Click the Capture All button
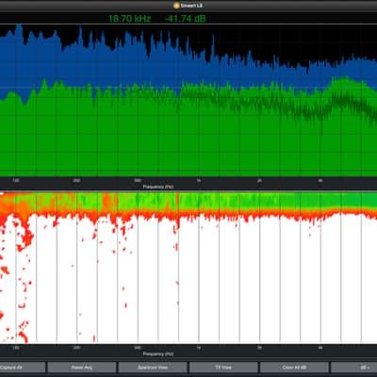Viewport: 377px width, 377px height. point(23,367)
